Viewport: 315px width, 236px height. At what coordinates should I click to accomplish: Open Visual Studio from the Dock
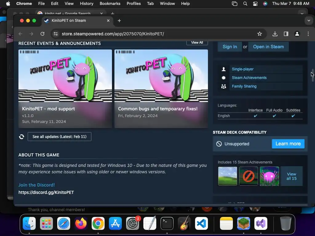tap(261, 223)
